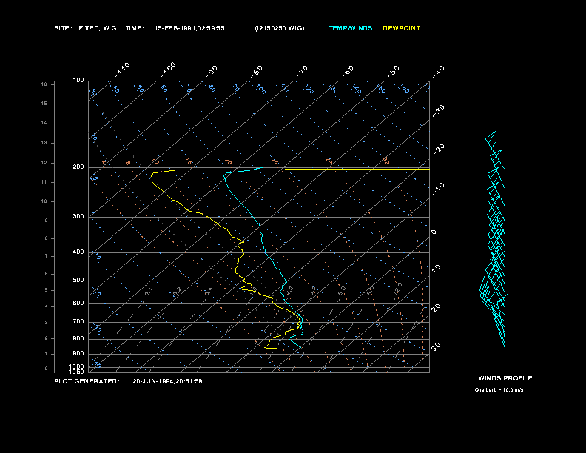
Task: Click the right-side temperature label '-30'
Action: point(438,111)
